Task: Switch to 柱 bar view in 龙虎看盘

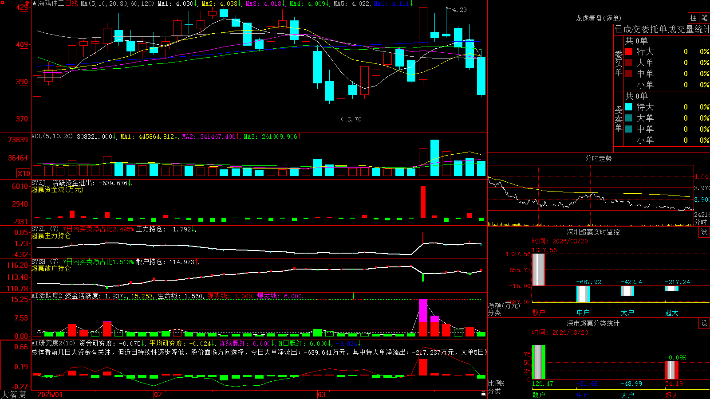Action: coord(693,18)
